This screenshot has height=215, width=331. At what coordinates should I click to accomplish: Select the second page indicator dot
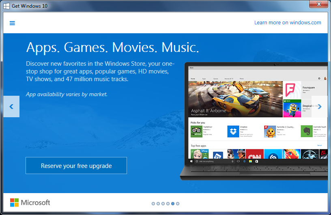coord(158,204)
